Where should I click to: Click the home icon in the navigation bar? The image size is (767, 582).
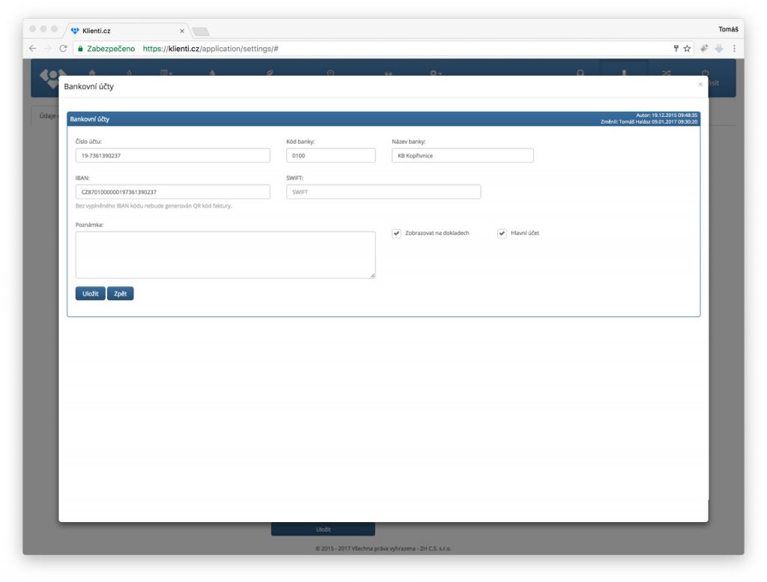click(x=92, y=73)
